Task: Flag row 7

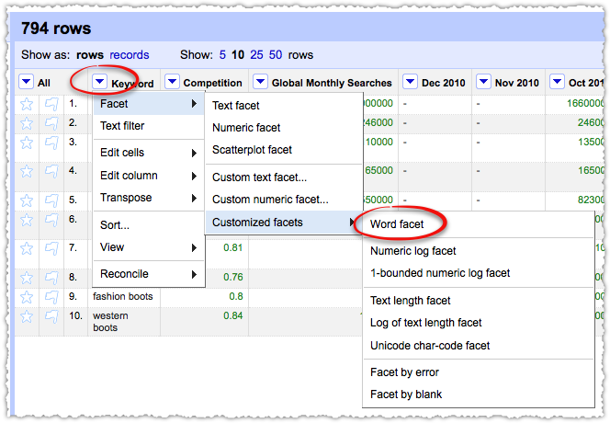Action: pos(51,248)
